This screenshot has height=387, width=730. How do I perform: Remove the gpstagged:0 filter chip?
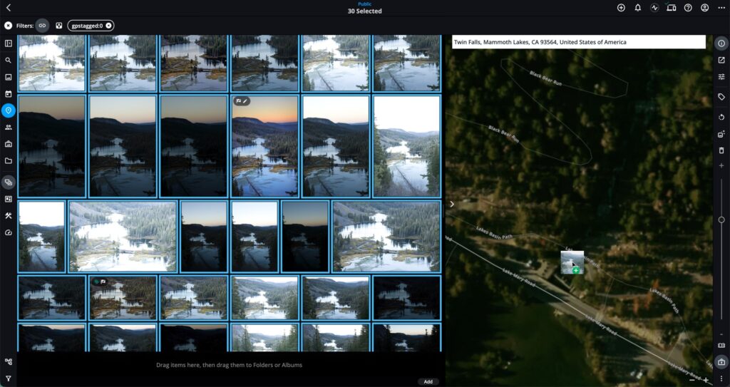click(x=108, y=26)
